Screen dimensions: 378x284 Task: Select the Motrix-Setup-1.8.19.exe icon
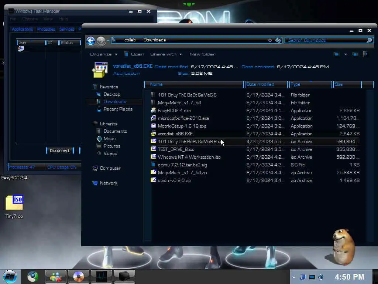pos(153,126)
